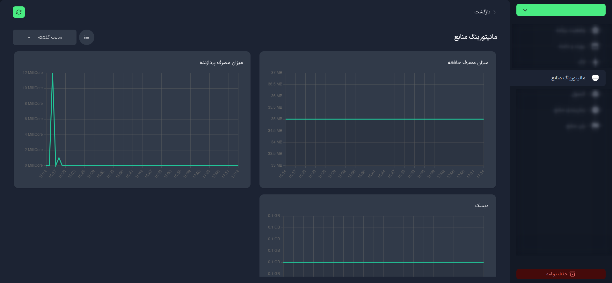Click the 12 MilliCore axis label
This screenshot has height=283, width=612.
[x=33, y=73]
